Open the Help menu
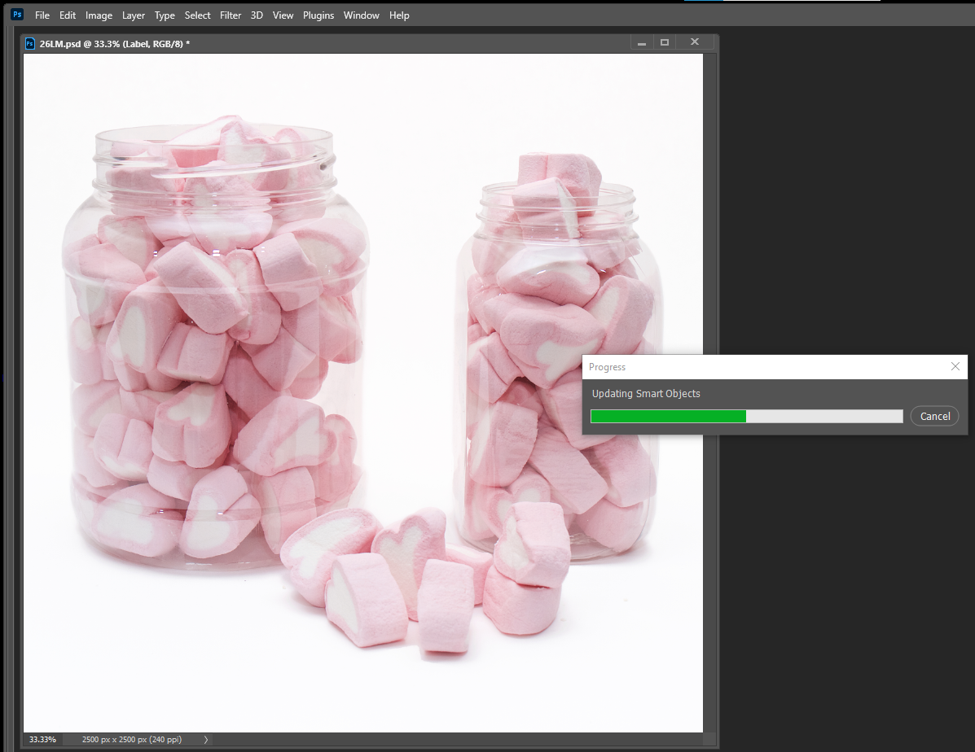 [x=399, y=15]
